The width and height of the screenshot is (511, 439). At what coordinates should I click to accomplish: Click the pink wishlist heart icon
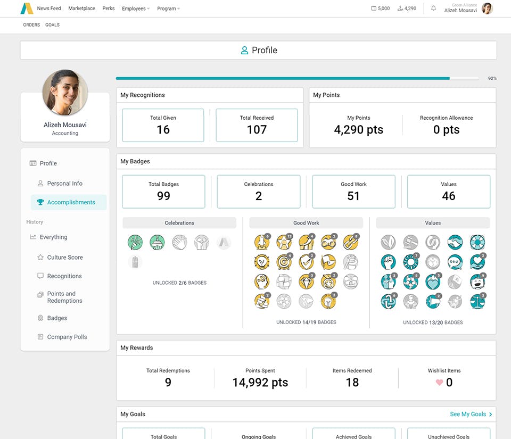tap(439, 383)
